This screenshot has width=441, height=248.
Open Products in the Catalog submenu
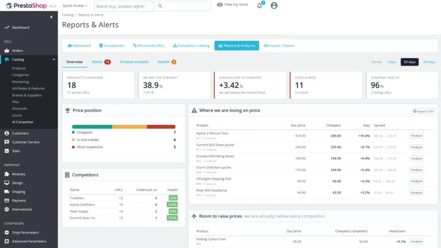pyautogui.click(x=19, y=68)
